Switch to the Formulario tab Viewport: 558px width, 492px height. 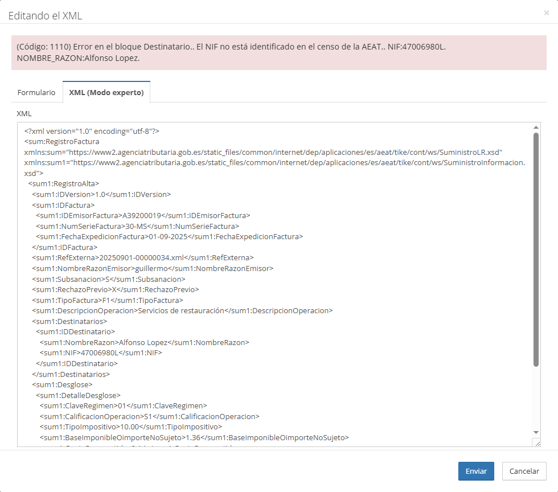click(x=36, y=93)
